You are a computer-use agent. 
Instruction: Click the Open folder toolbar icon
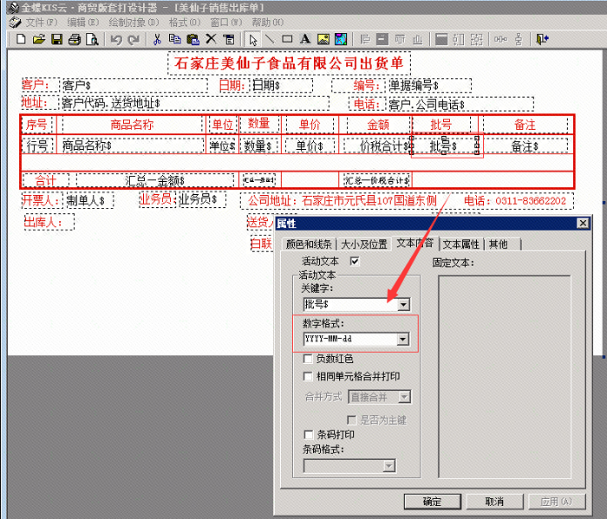(38, 39)
